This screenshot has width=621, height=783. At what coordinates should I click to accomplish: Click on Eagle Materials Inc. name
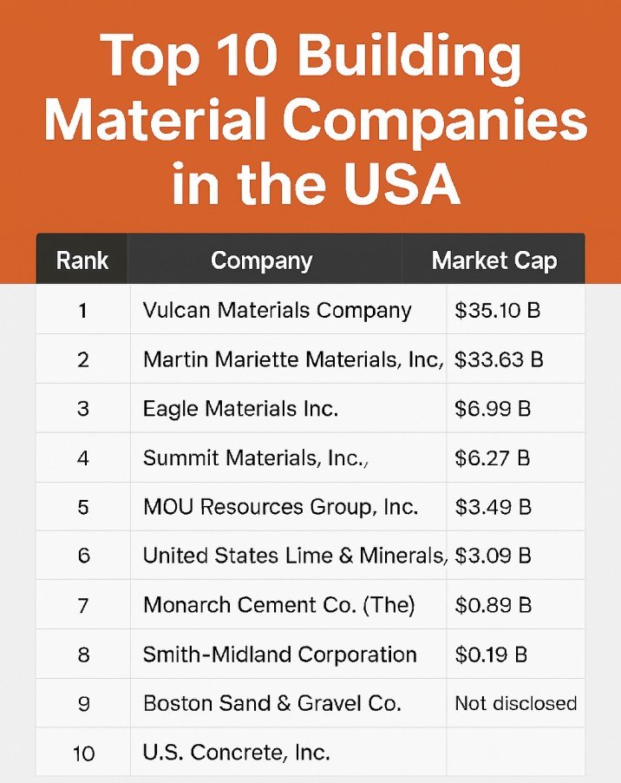240,408
